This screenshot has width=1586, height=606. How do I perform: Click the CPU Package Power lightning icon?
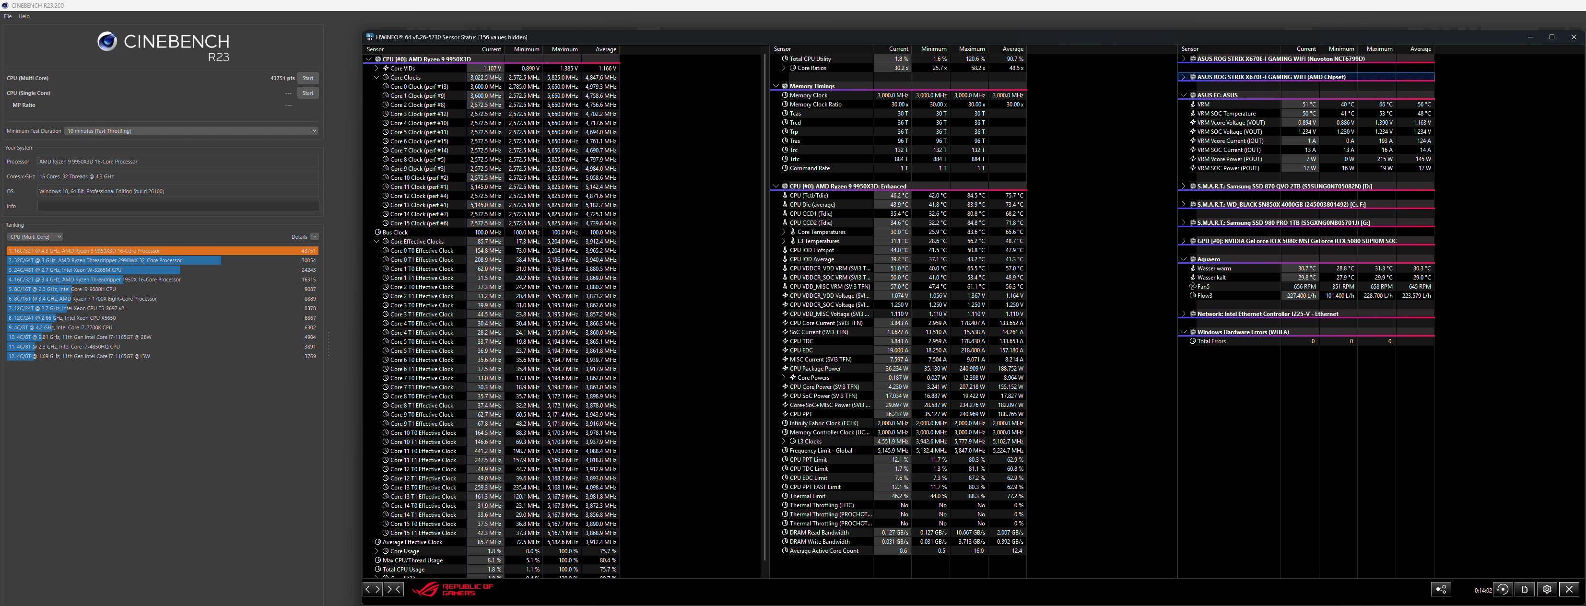click(x=785, y=369)
